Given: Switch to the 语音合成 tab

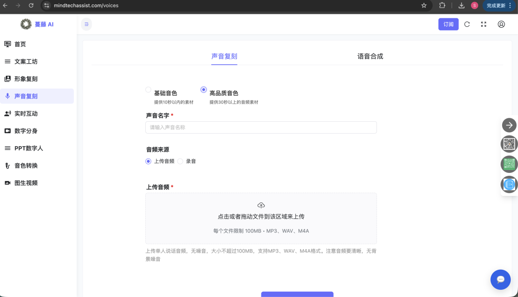Looking at the screenshot, I should (370, 56).
